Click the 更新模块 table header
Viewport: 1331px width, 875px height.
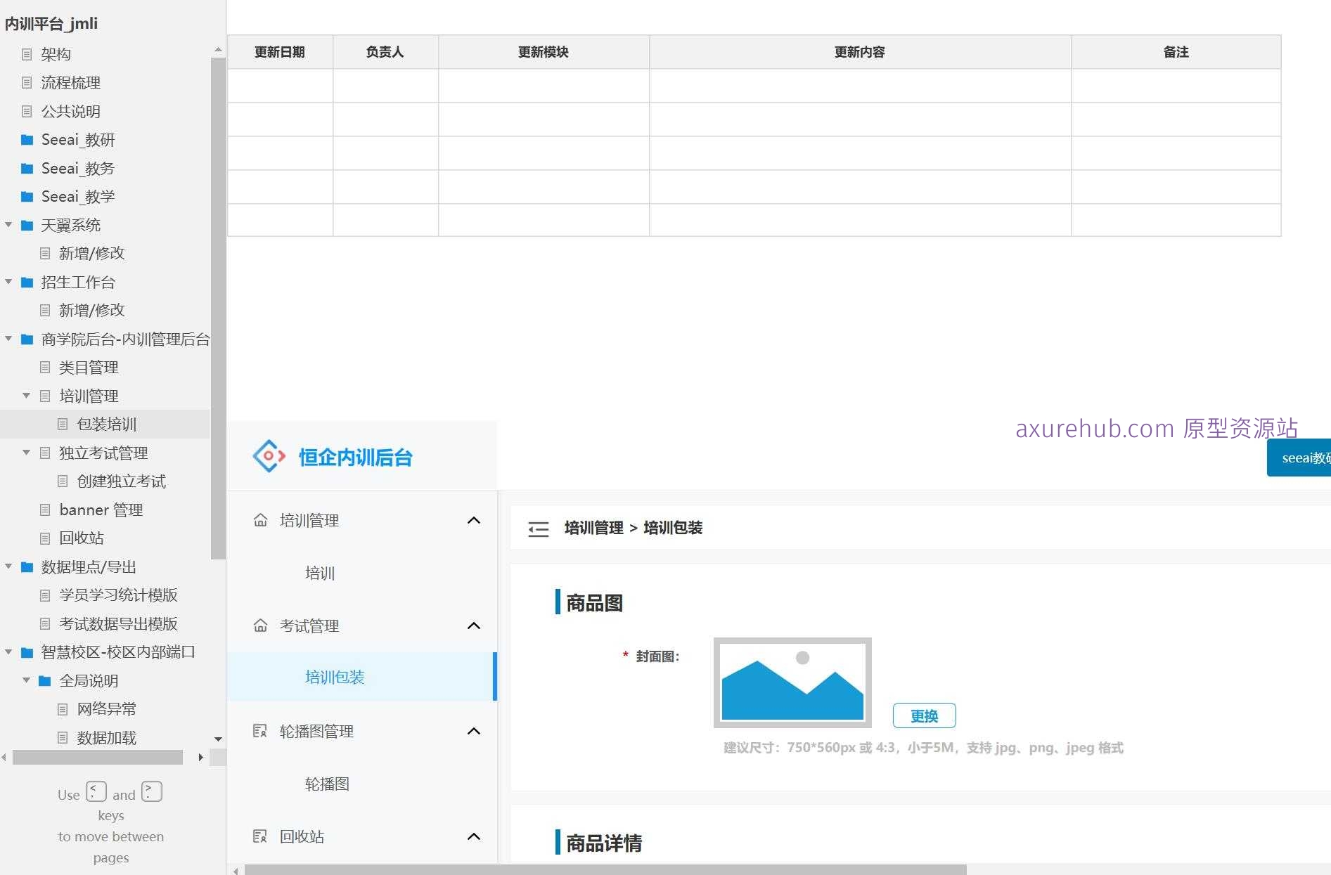point(544,52)
